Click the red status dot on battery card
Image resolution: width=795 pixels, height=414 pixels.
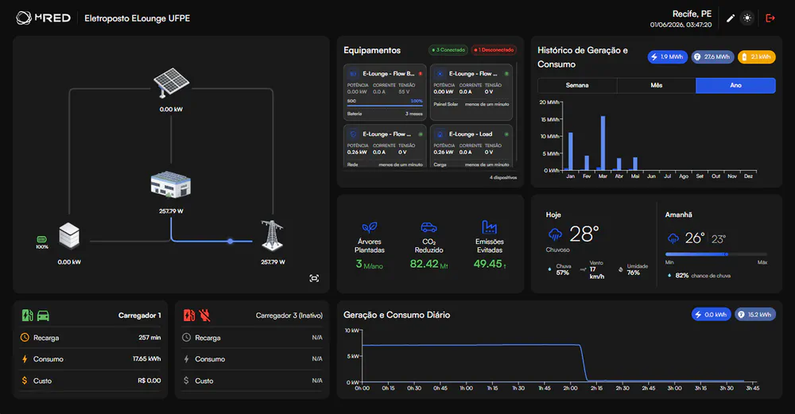coord(421,74)
